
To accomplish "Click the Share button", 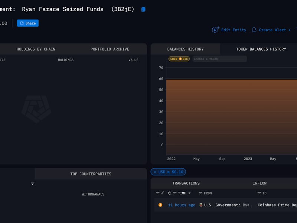I will click(x=27, y=23).
